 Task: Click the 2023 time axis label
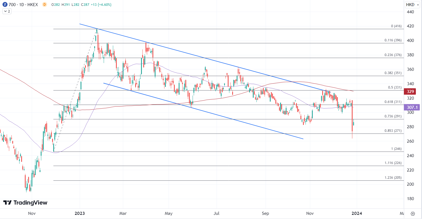[80, 213]
